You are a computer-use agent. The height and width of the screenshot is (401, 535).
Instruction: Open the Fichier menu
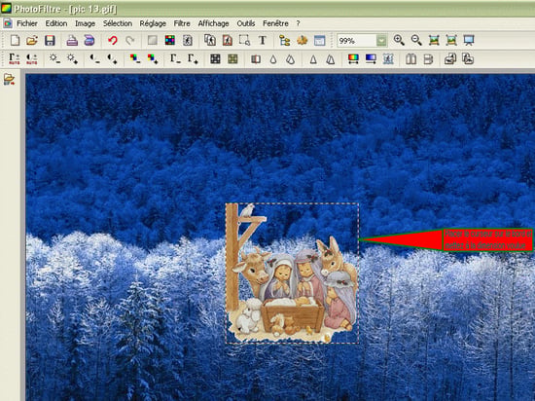tap(27, 23)
